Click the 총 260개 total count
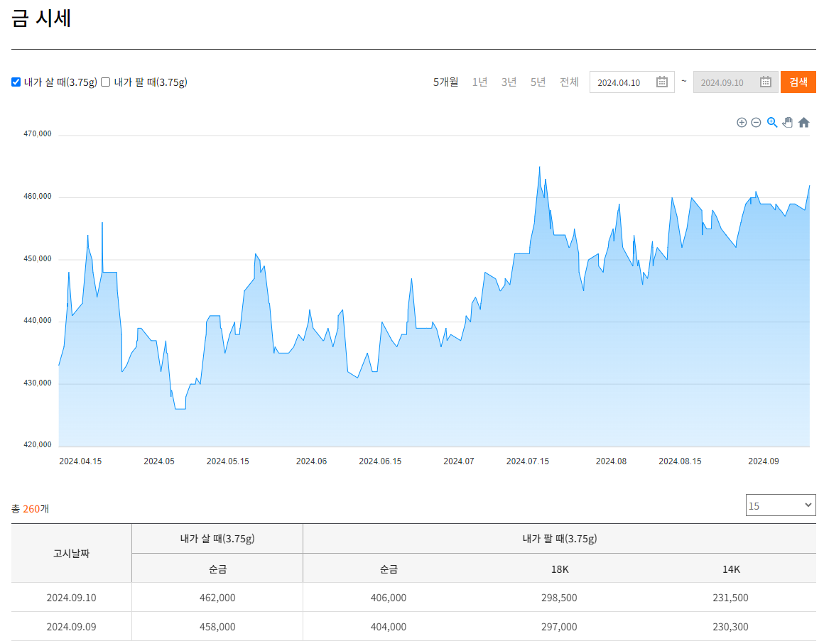The width and height of the screenshot is (824, 641). point(30,509)
